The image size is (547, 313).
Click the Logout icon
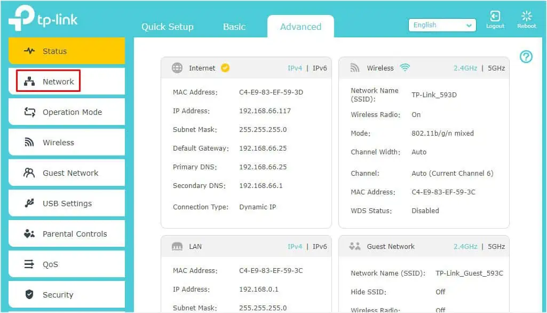[x=495, y=17]
